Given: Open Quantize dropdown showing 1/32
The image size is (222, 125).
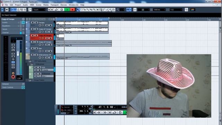Looking at the screenshot, I should click(176, 10).
